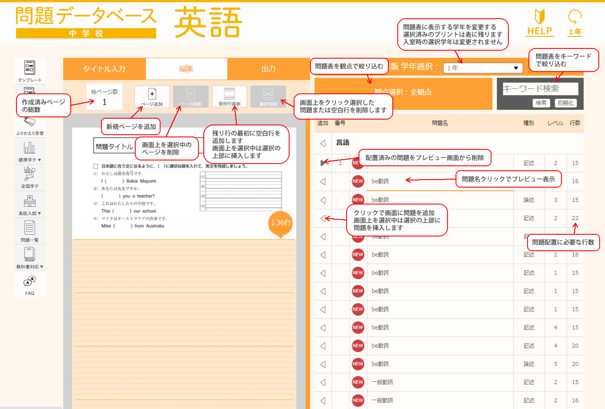Screen dimensions: 605x409
Task: Click the 行数 column header
Action: 575,123
